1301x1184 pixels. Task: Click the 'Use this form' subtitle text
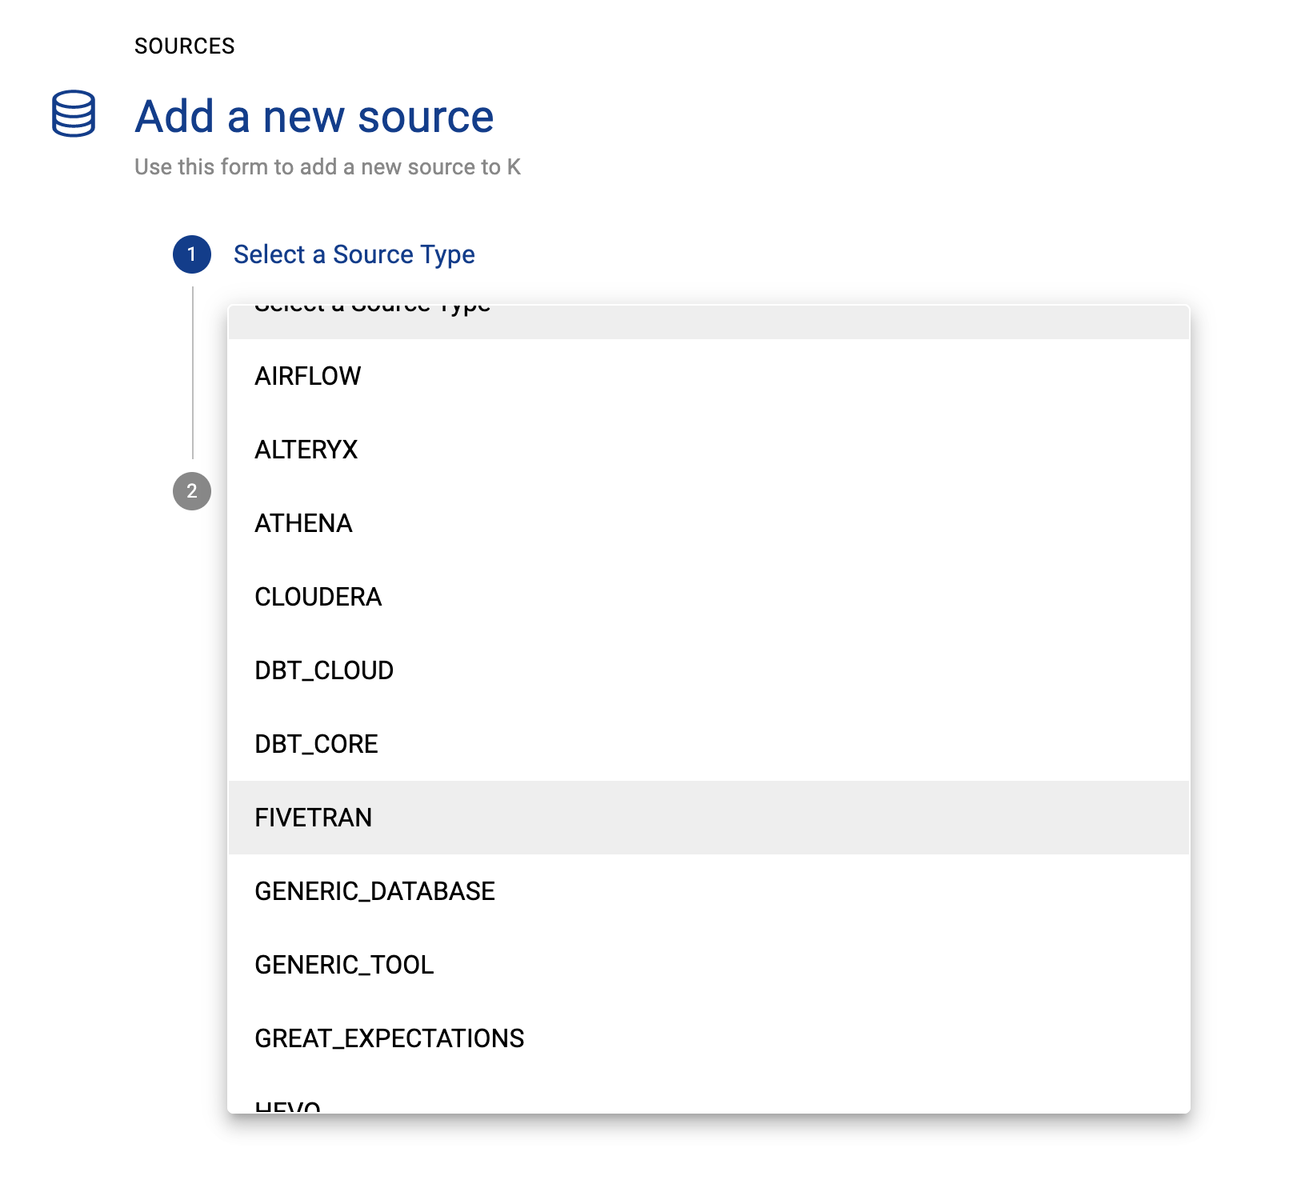point(327,167)
